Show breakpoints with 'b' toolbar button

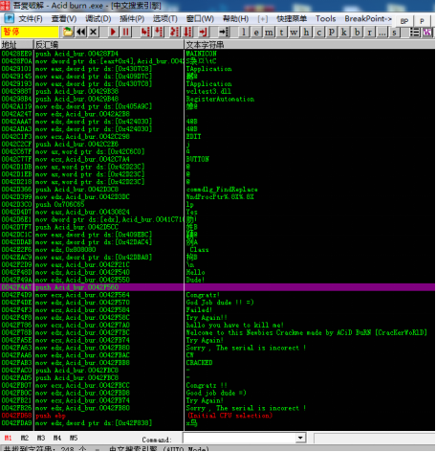[x=358, y=33]
